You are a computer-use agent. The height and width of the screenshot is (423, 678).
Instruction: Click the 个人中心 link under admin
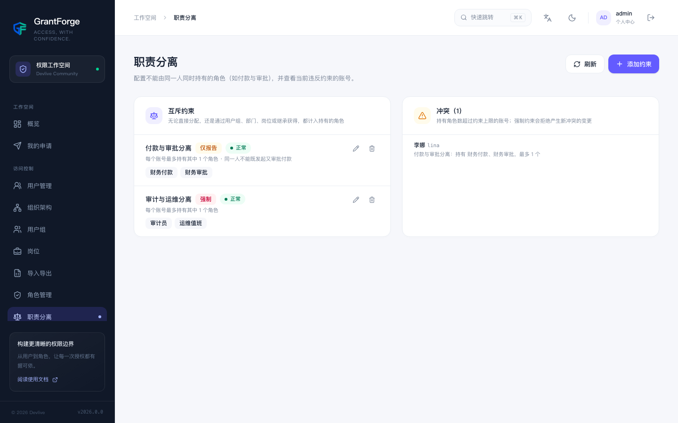[x=625, y=22]
